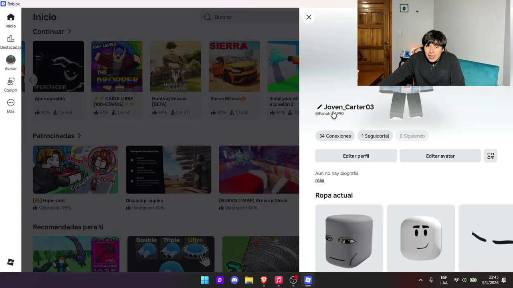This screenshot has height=288, width=513.
Task: Click Recomendadas para ti heading
Action: [68, 227]
